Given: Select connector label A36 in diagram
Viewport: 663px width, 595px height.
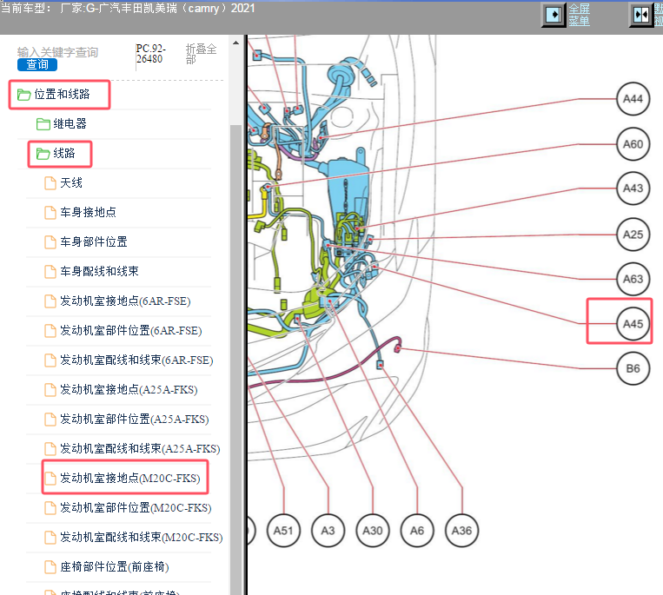Looking at the screenshot, I should (461, 531).
